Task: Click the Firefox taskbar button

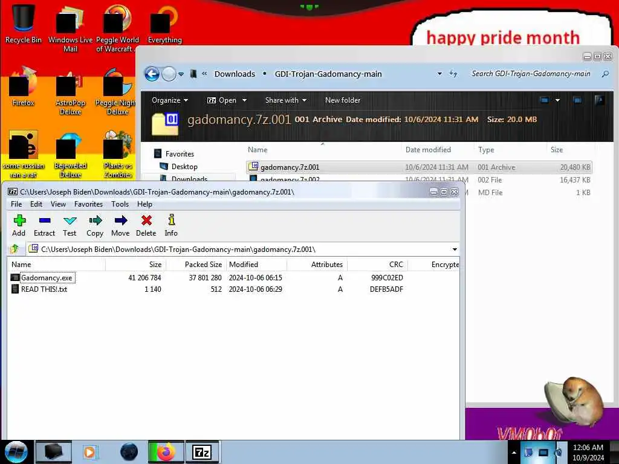Action: (166, 452)
